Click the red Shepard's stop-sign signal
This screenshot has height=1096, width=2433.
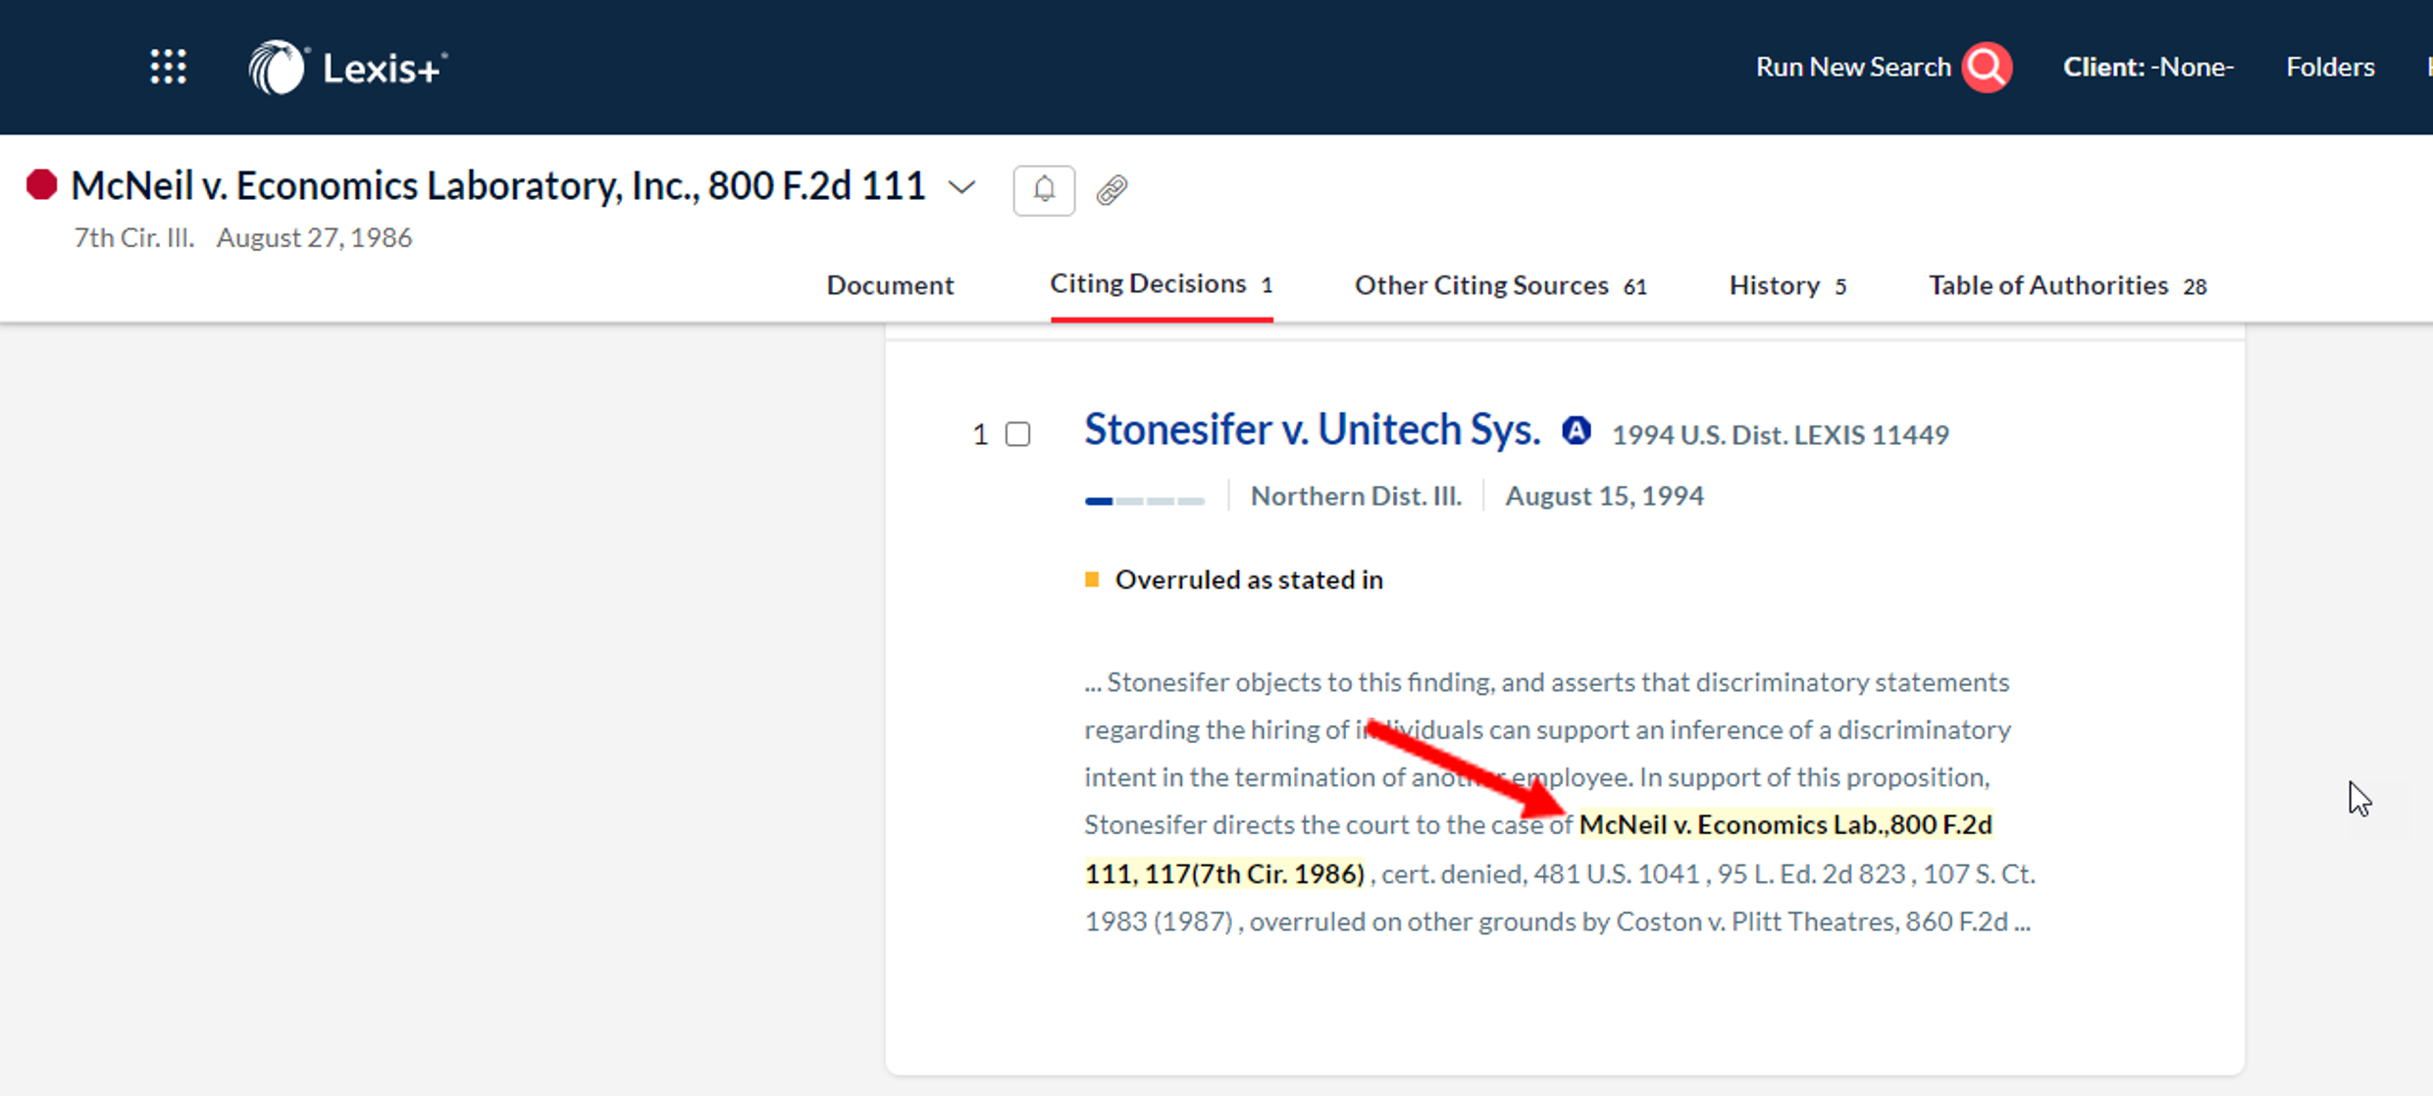[x=41, y=184]
